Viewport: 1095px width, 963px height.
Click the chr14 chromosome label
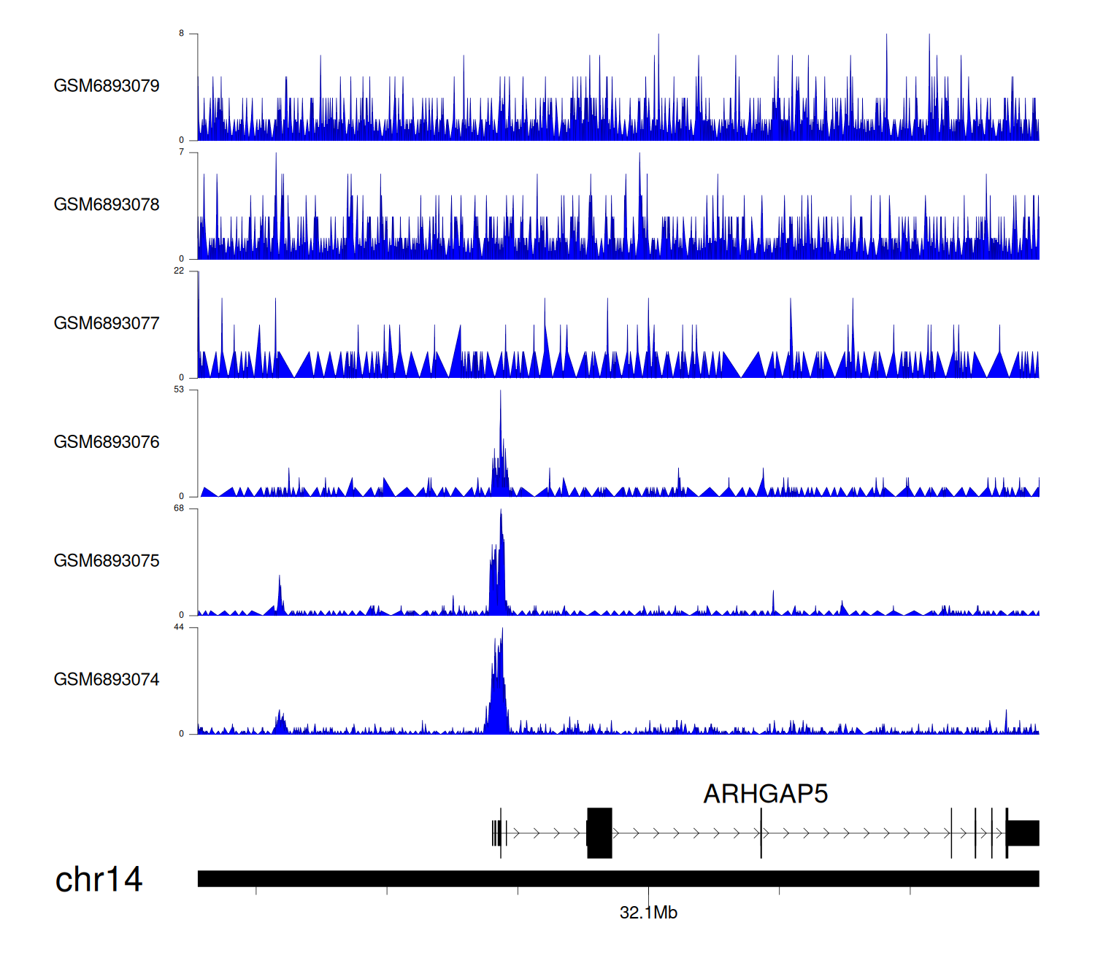[99, 880]
